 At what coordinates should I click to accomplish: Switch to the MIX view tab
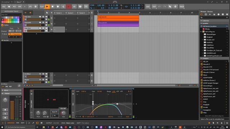[x=18, y=123]
